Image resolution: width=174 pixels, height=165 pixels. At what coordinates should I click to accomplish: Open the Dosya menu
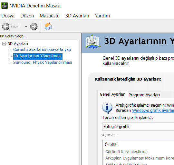8,16
